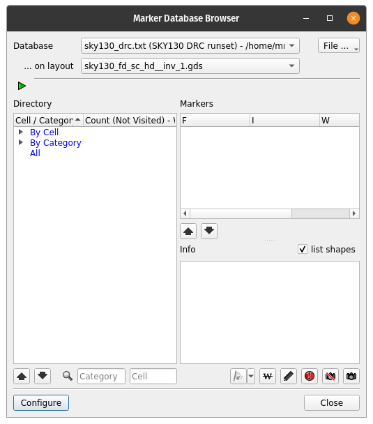Sort by Cell / Category column header
This screenshot has width=373, height=424.
click(x=48, y=120)
